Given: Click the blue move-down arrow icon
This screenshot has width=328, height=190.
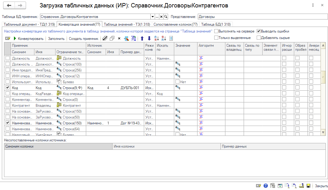Looking at the screenshot, I should click(x=149, y=39).
